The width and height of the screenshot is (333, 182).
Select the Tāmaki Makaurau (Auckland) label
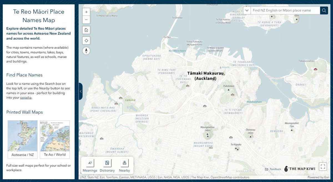206,76
